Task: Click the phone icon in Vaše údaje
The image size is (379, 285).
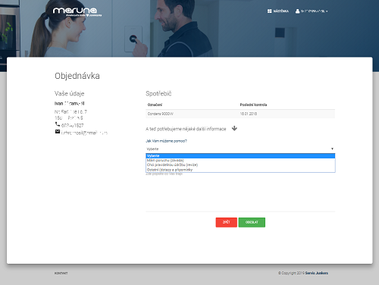Action: [58, 124]
